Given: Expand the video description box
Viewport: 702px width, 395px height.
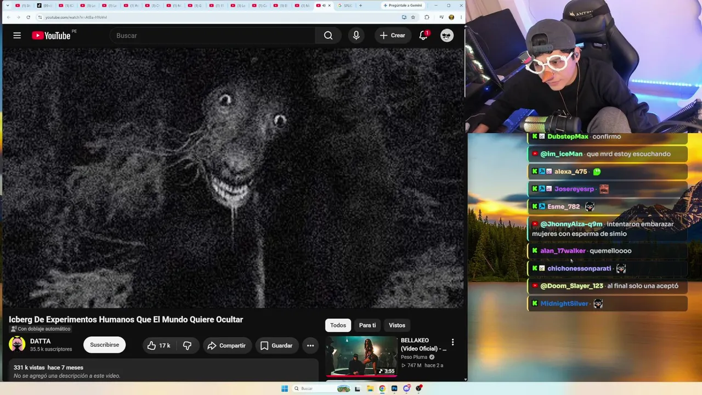Looking at the screenshot, I should [x=163, y=370].
